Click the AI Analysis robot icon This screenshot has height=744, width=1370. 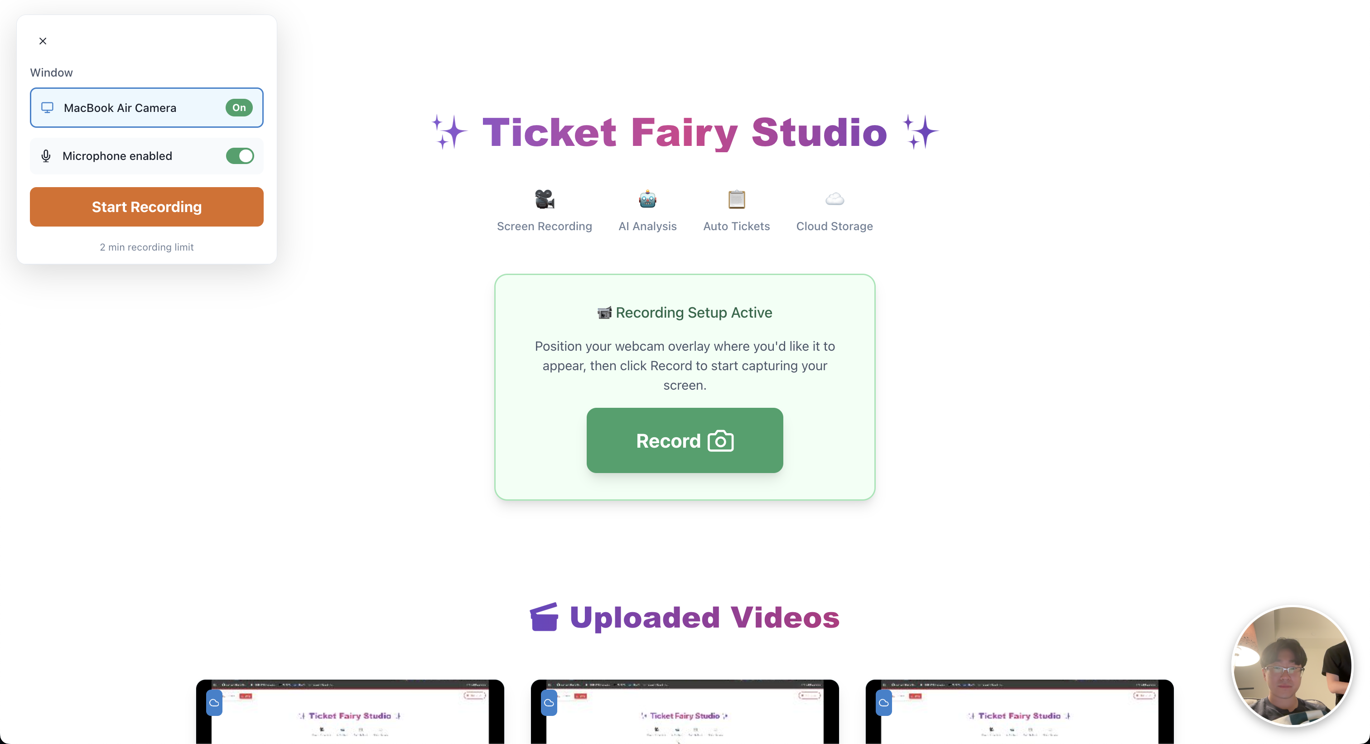tap(647, 199)
